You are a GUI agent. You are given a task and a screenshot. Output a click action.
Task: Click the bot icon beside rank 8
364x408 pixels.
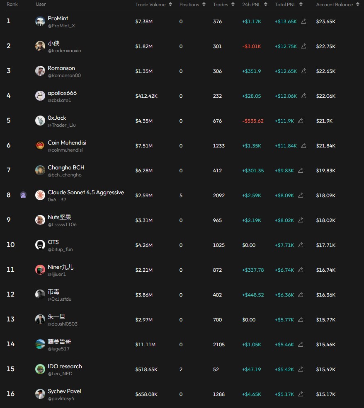(x=23, y=195)
